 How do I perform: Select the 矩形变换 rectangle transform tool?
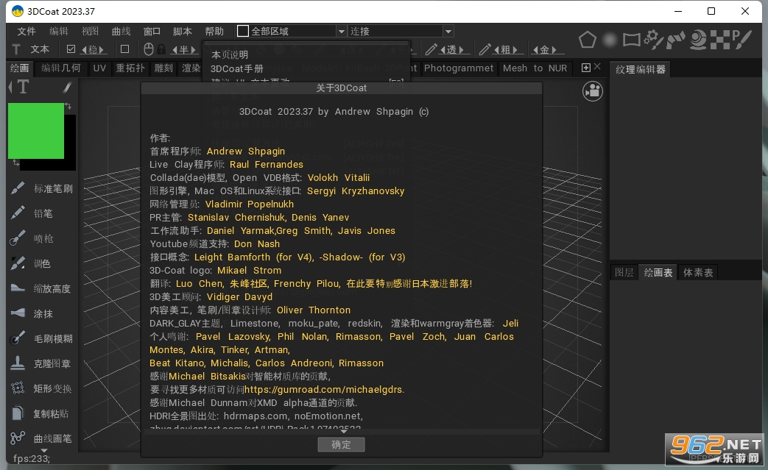coord(42,388)
